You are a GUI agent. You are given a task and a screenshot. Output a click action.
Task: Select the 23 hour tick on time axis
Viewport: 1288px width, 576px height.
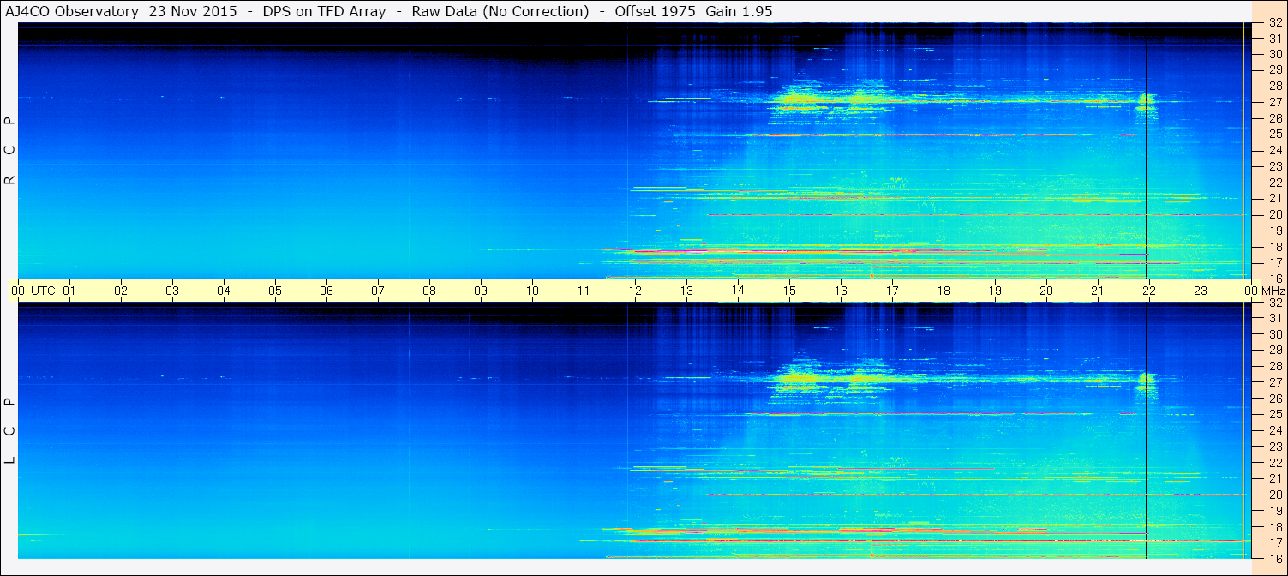point(1201,291)
